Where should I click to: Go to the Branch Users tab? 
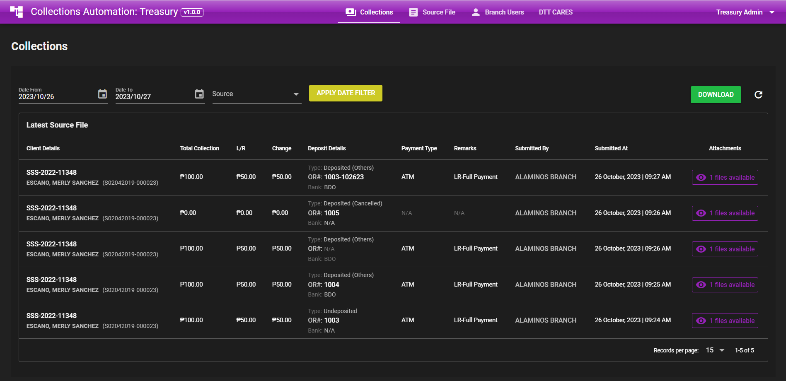coord(498,12)
